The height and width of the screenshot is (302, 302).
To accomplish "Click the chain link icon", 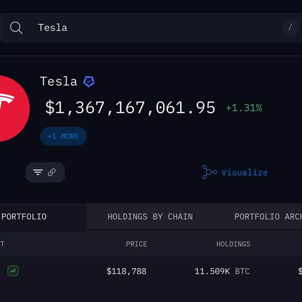I will (52, 172).
